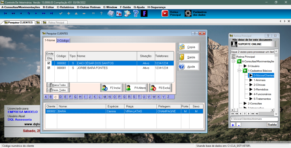Uncheck Etiq. checkbox for CAIO CÉSAR DOS SANTOS

[49, 63]
